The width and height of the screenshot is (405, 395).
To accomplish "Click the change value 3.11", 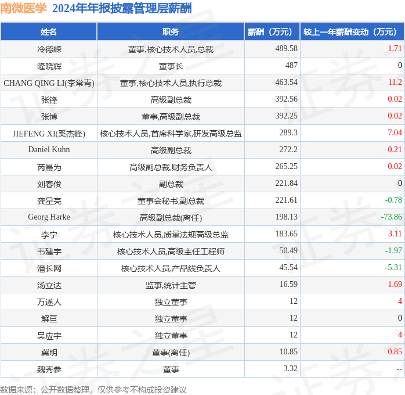I will [395, 234].
